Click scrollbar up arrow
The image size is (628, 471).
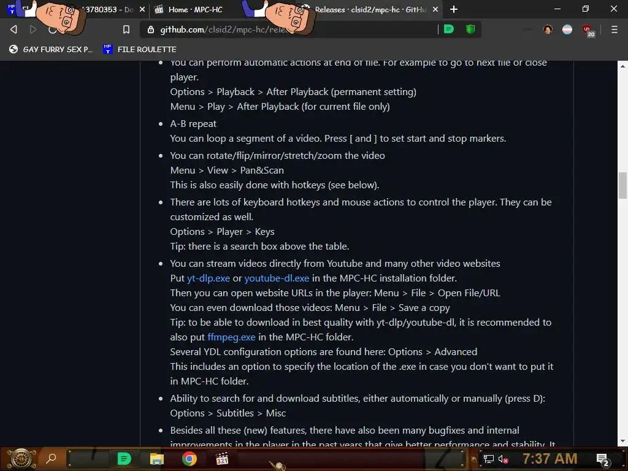622,66
